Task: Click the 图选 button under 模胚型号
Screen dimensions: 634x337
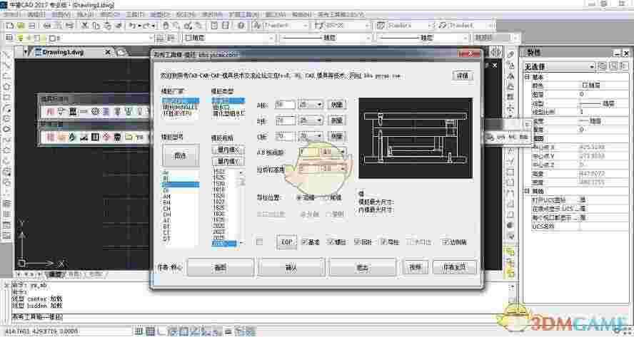Action: (181, 156)
